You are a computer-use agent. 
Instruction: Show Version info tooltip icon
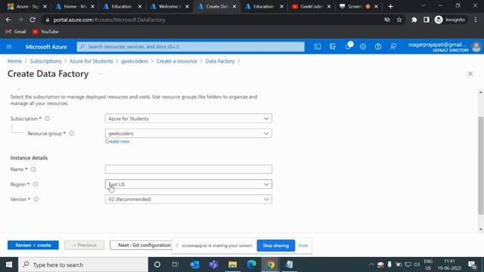(x=36, y=199)
